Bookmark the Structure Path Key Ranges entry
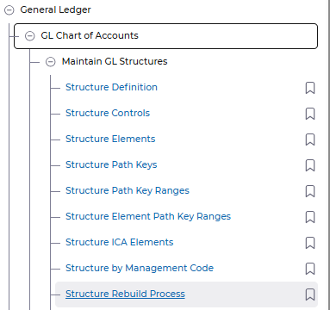Image resolution: width=330 pixels, height=310 pixels. point(310,191)
